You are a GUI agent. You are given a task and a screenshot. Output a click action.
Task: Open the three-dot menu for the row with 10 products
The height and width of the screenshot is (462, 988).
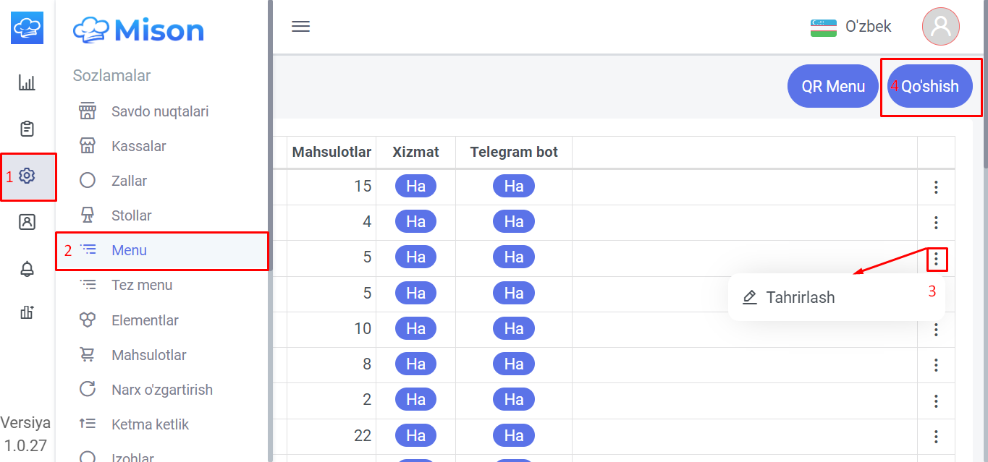pos(936,330)
